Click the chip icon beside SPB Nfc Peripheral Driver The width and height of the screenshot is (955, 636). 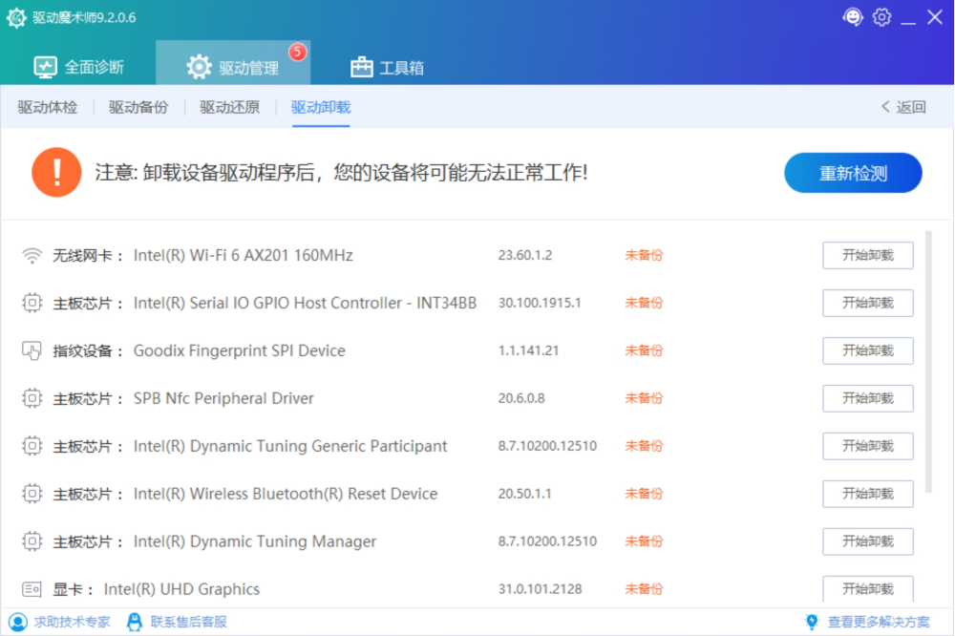tap(32, 398)
